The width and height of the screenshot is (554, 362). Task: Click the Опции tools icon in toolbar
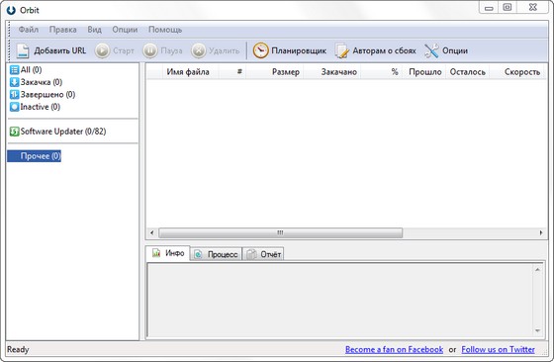(x=431, y=50)
